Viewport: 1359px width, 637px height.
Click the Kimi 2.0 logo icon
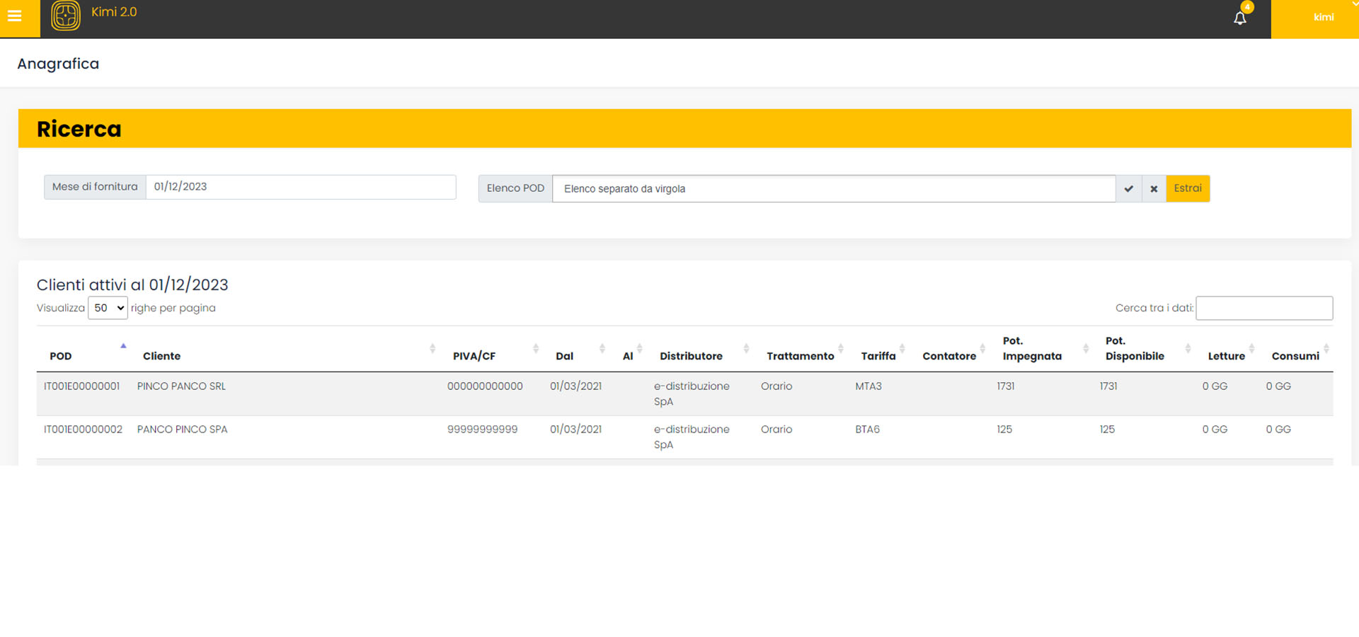pyautogui.click(x=66, y=16)
